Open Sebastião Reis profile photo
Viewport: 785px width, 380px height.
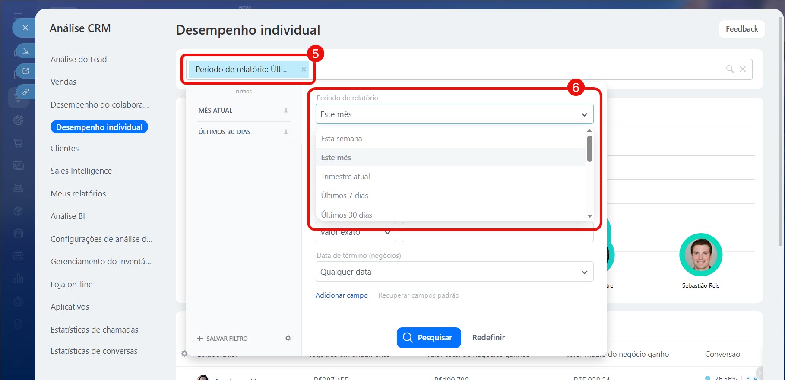click(700, 255)
